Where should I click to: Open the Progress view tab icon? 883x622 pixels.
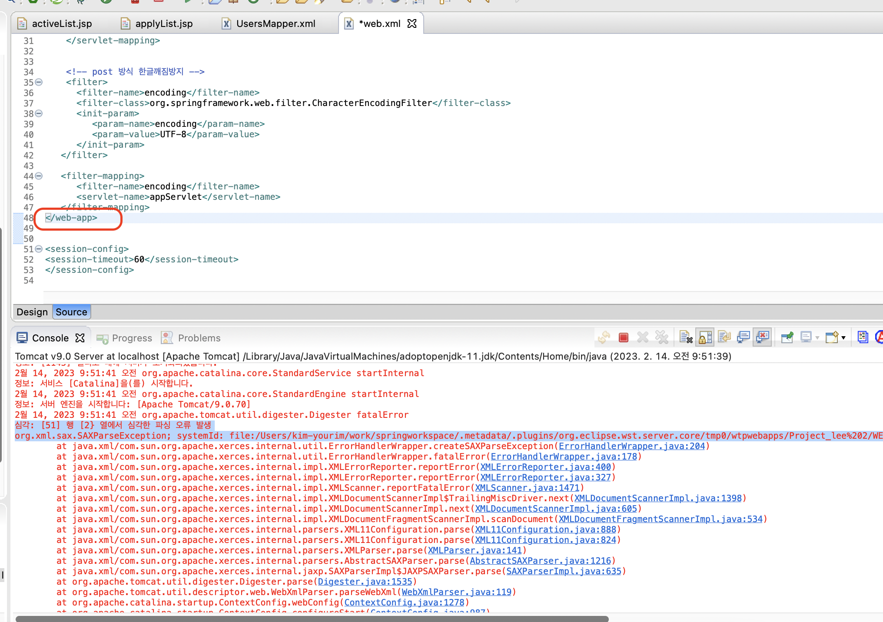click(x=103, y=338)
